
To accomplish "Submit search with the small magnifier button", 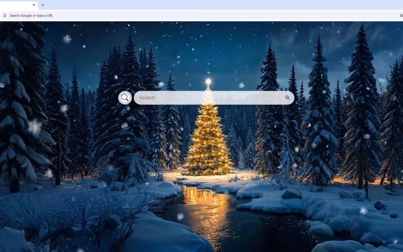I will click(x=287, y=98).
